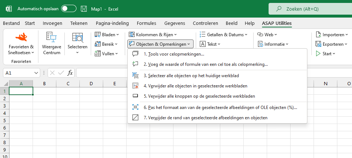Choose Verwijder alle objecten in geselecteerde werkbladen
The width and height of the screenshot is (352, 158).
click(x=217, y=86)
